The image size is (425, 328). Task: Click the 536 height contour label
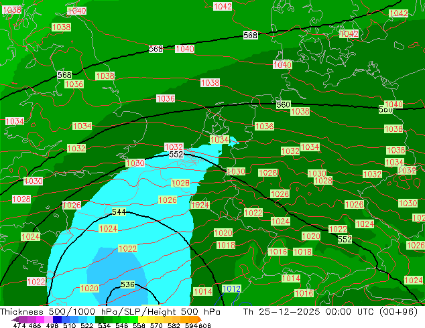(127, 284)
